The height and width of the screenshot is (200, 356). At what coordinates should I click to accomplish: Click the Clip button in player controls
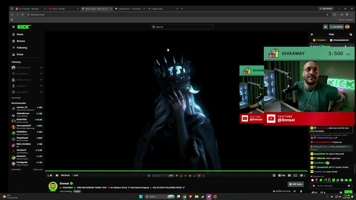coord(282,176)
